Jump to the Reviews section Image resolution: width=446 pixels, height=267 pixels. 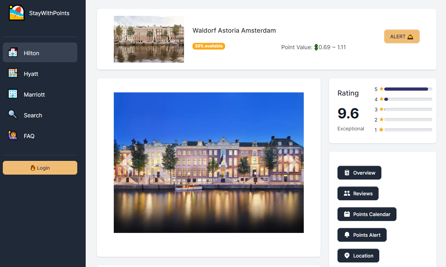click(358, 193)
